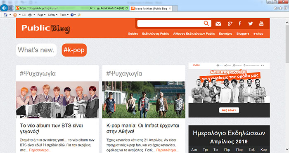Screen dimensions: 289x153
Task: Click the padlock security icon
Action: (x=98, y=8)
